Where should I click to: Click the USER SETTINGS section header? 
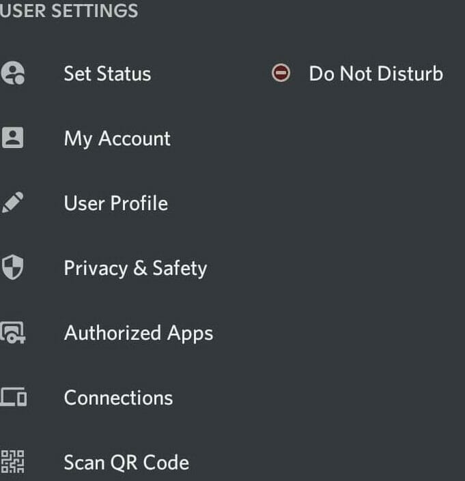coord(68,11)
